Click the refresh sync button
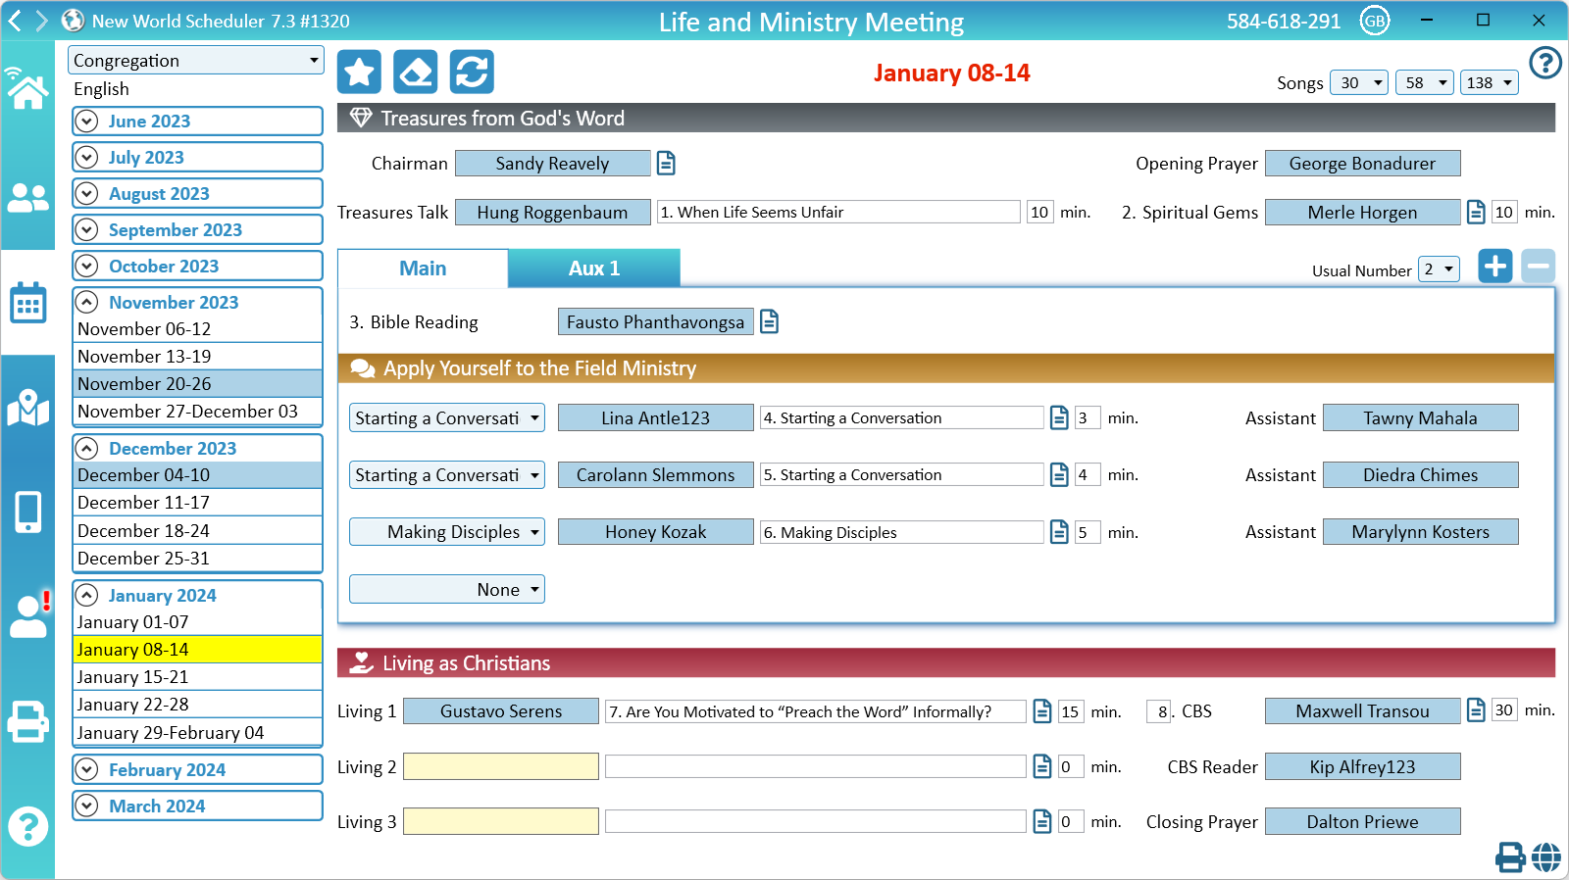The width and height of the screenshot is (1569, 880). pos(472,73)
